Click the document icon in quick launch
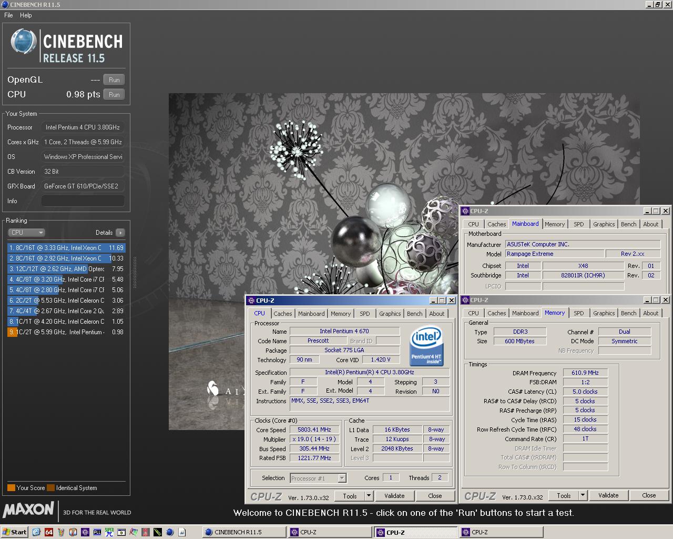 (182, 532)
